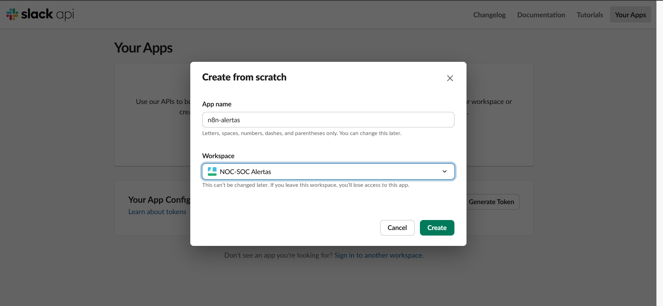Click the 'This can't be changed later' note
Viewport: 663px width, 306px height.
point(306,185)
